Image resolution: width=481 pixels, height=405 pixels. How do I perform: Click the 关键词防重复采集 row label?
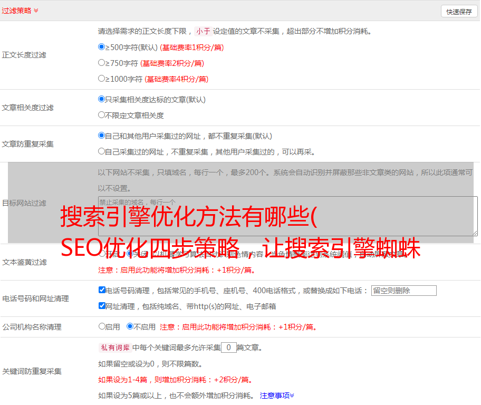point(32,371)
